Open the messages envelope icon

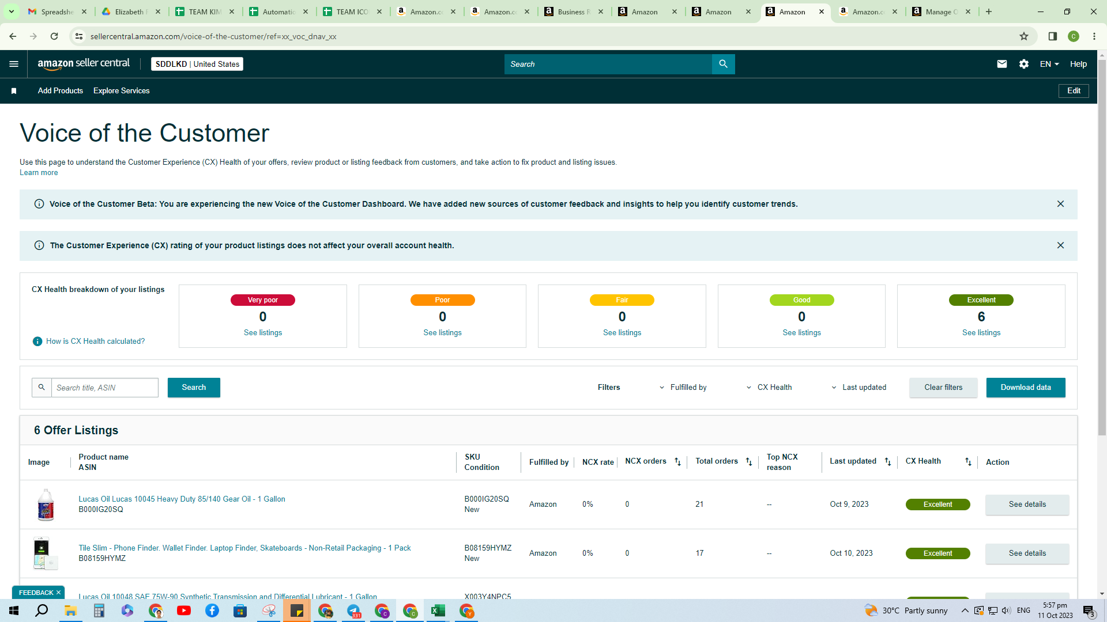point(1002,64)
